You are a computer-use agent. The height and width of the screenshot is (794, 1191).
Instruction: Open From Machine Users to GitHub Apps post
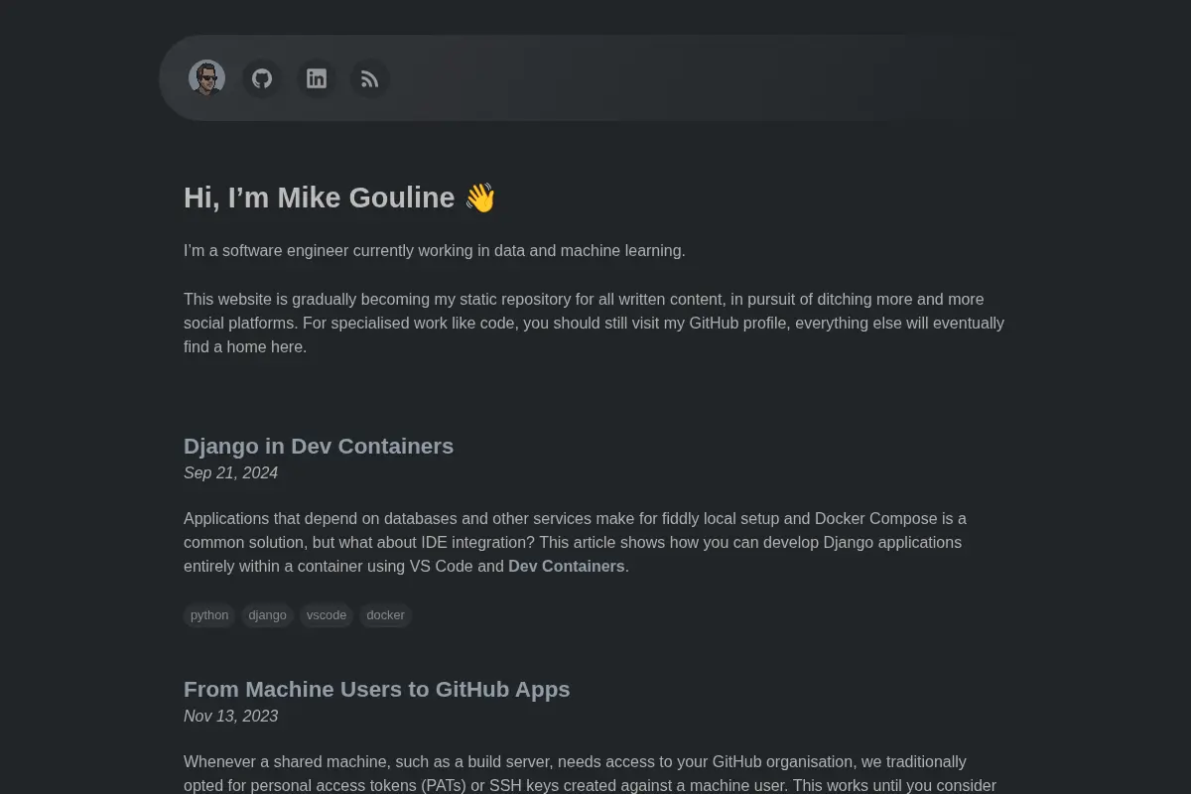click(x=377, y=690)
